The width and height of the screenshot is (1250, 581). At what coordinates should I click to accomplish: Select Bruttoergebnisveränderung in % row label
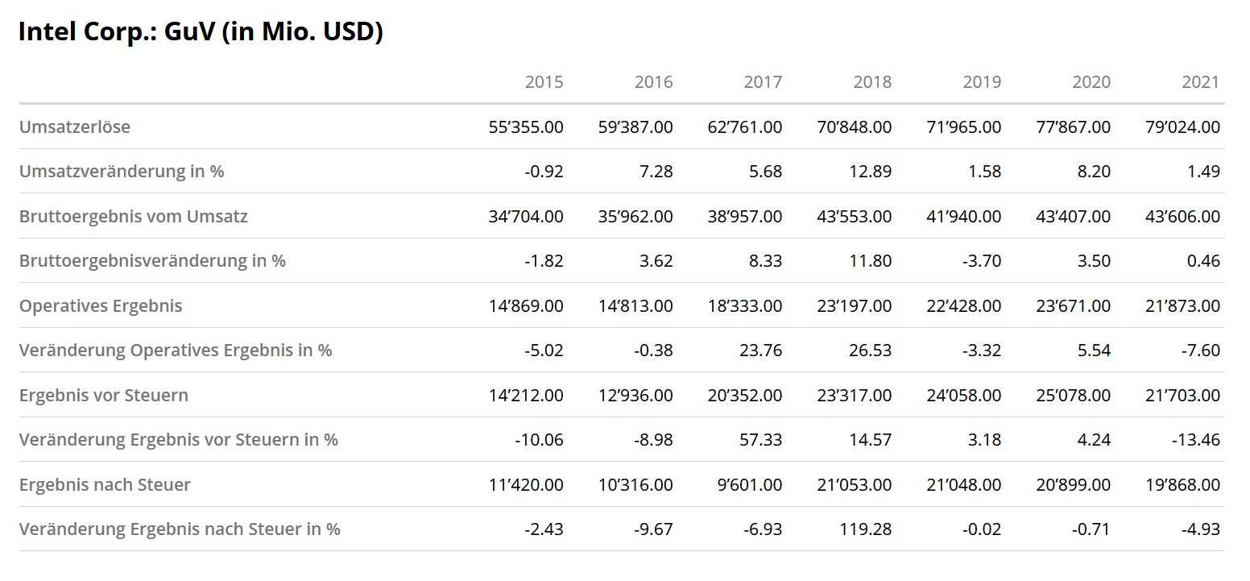[x=152, y=261]
